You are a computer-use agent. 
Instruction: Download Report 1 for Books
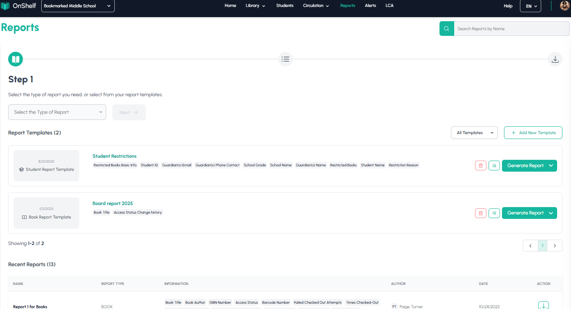coord(543,306)
